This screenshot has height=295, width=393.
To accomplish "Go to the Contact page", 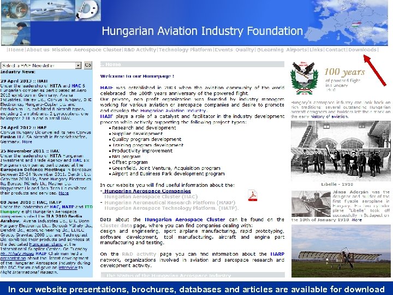I will coord(336,50).
